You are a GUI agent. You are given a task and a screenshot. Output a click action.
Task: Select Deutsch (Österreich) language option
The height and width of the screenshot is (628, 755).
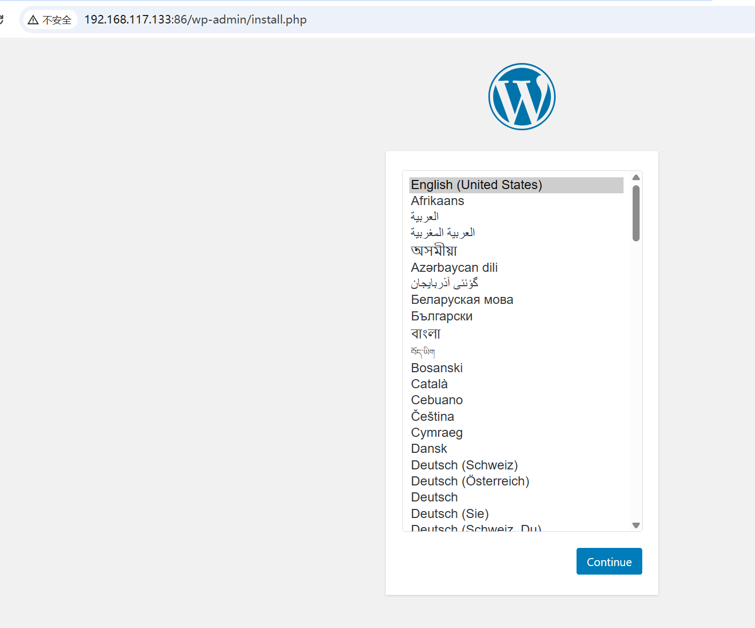516,481
